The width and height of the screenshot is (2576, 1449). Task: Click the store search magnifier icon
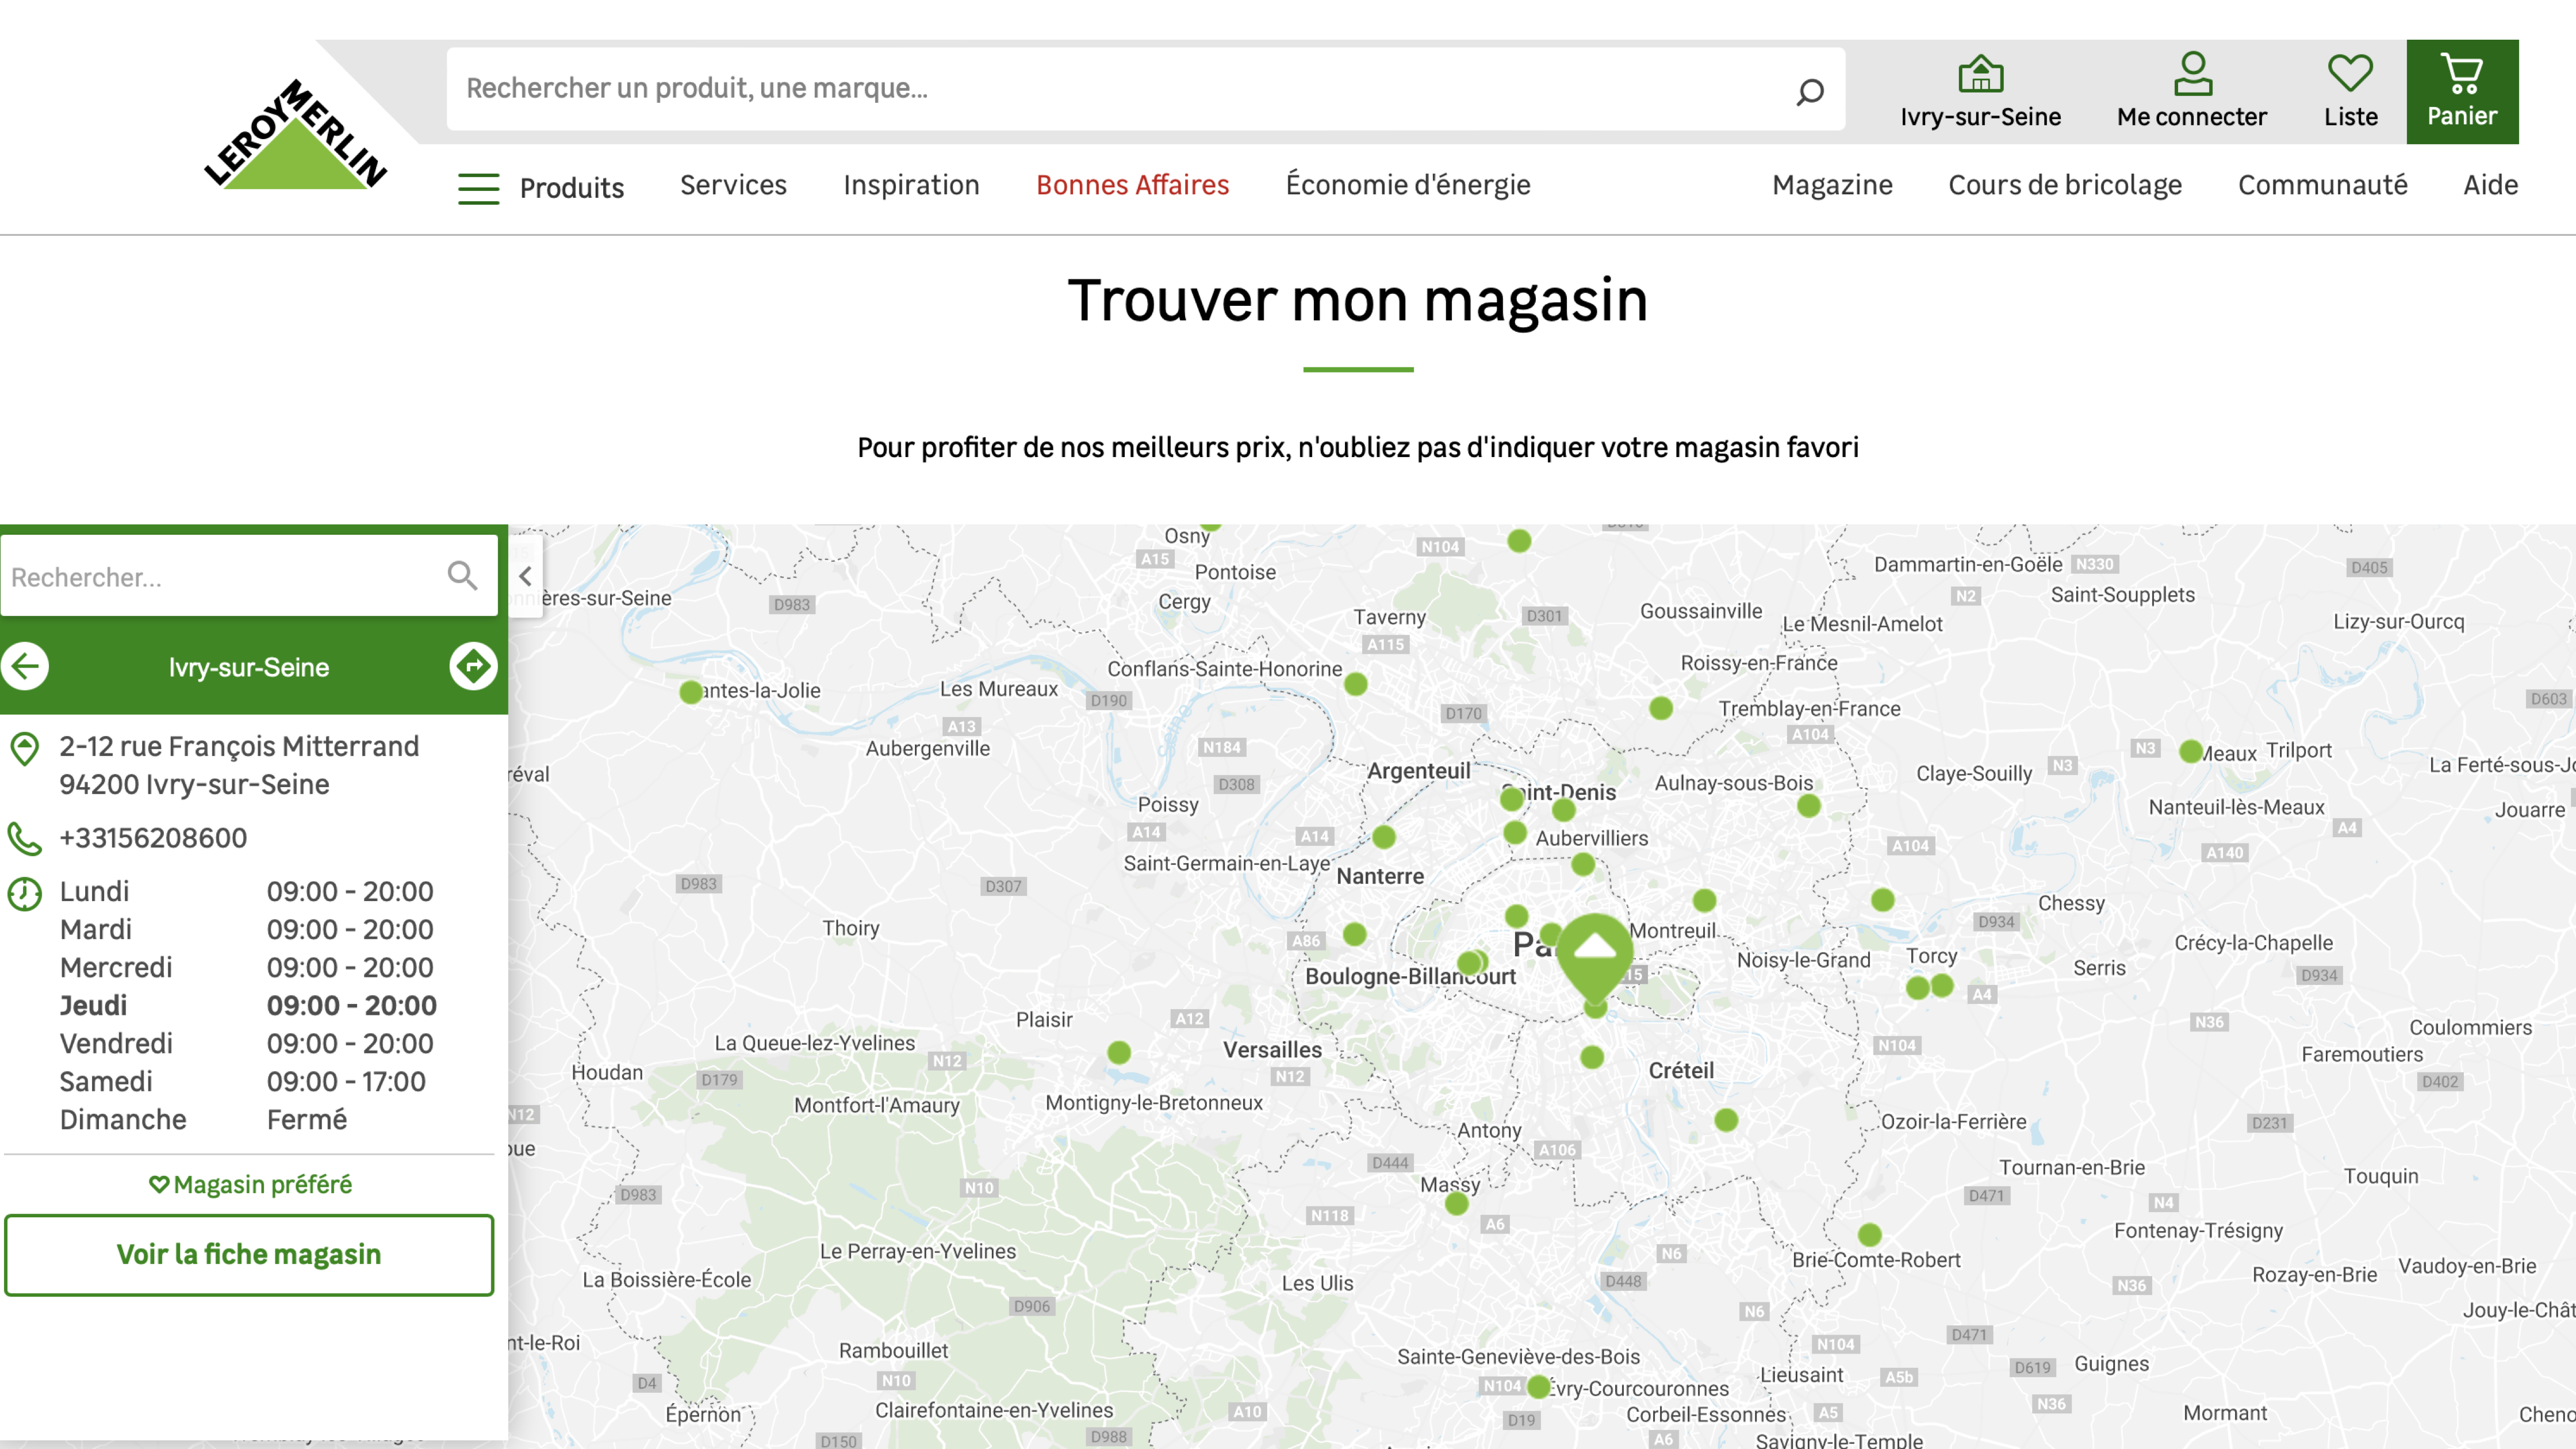click(462, 575)
